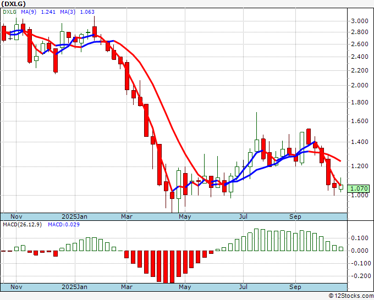Select Jul on the MACD time axis
Image resolution: width=374 pixels, height=300 pixels.
click(x=243, y=287)
